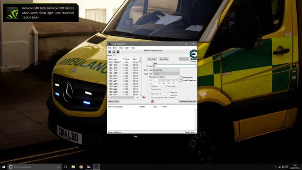The image size is (302, 170).
Task: Click the memory scan Start address field
Action: (167, 80)
